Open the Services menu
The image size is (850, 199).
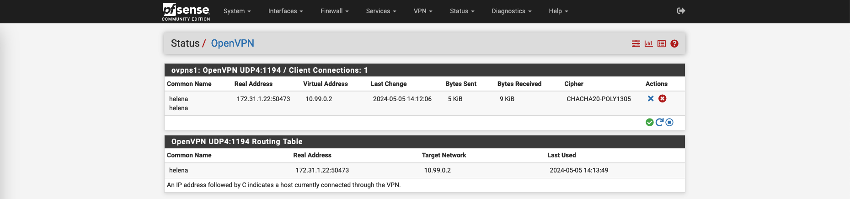381,11
